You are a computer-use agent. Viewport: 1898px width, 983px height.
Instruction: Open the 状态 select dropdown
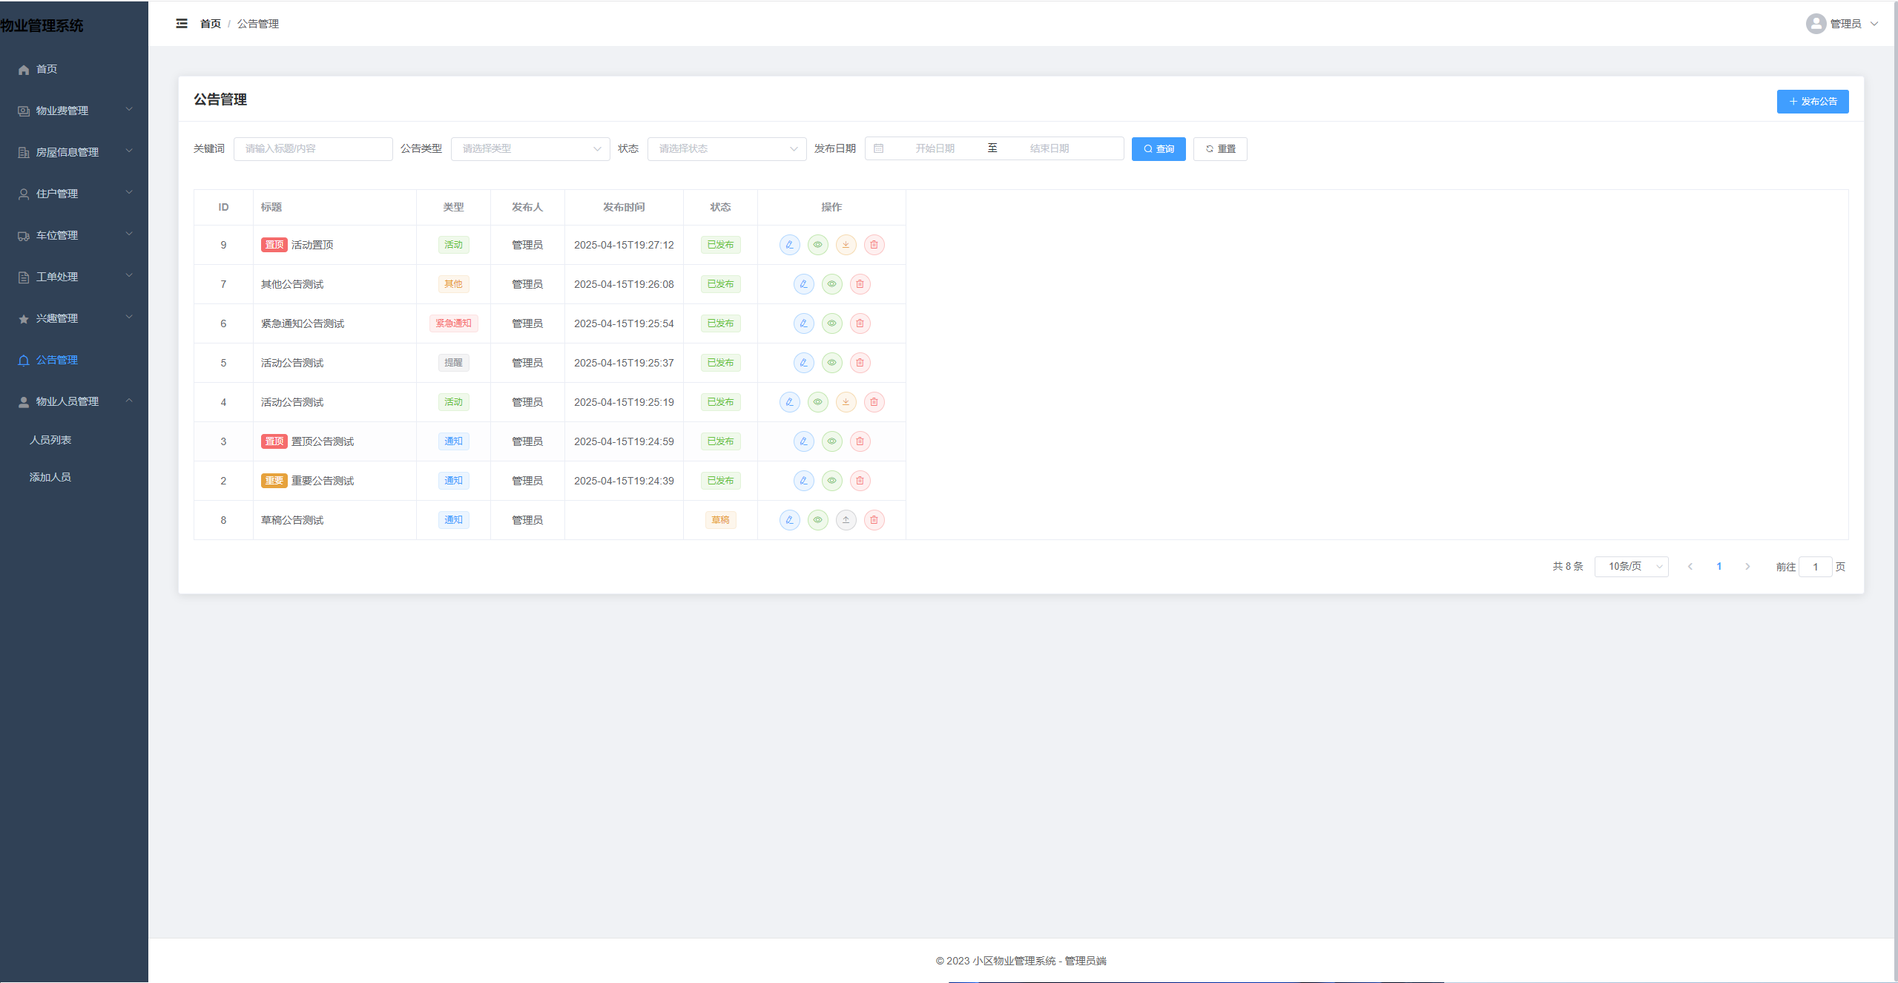726,149
